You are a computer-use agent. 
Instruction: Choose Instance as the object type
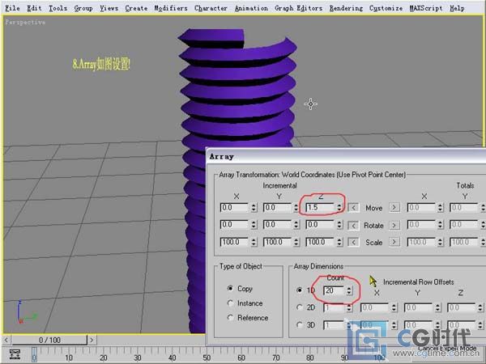(230, 303)
